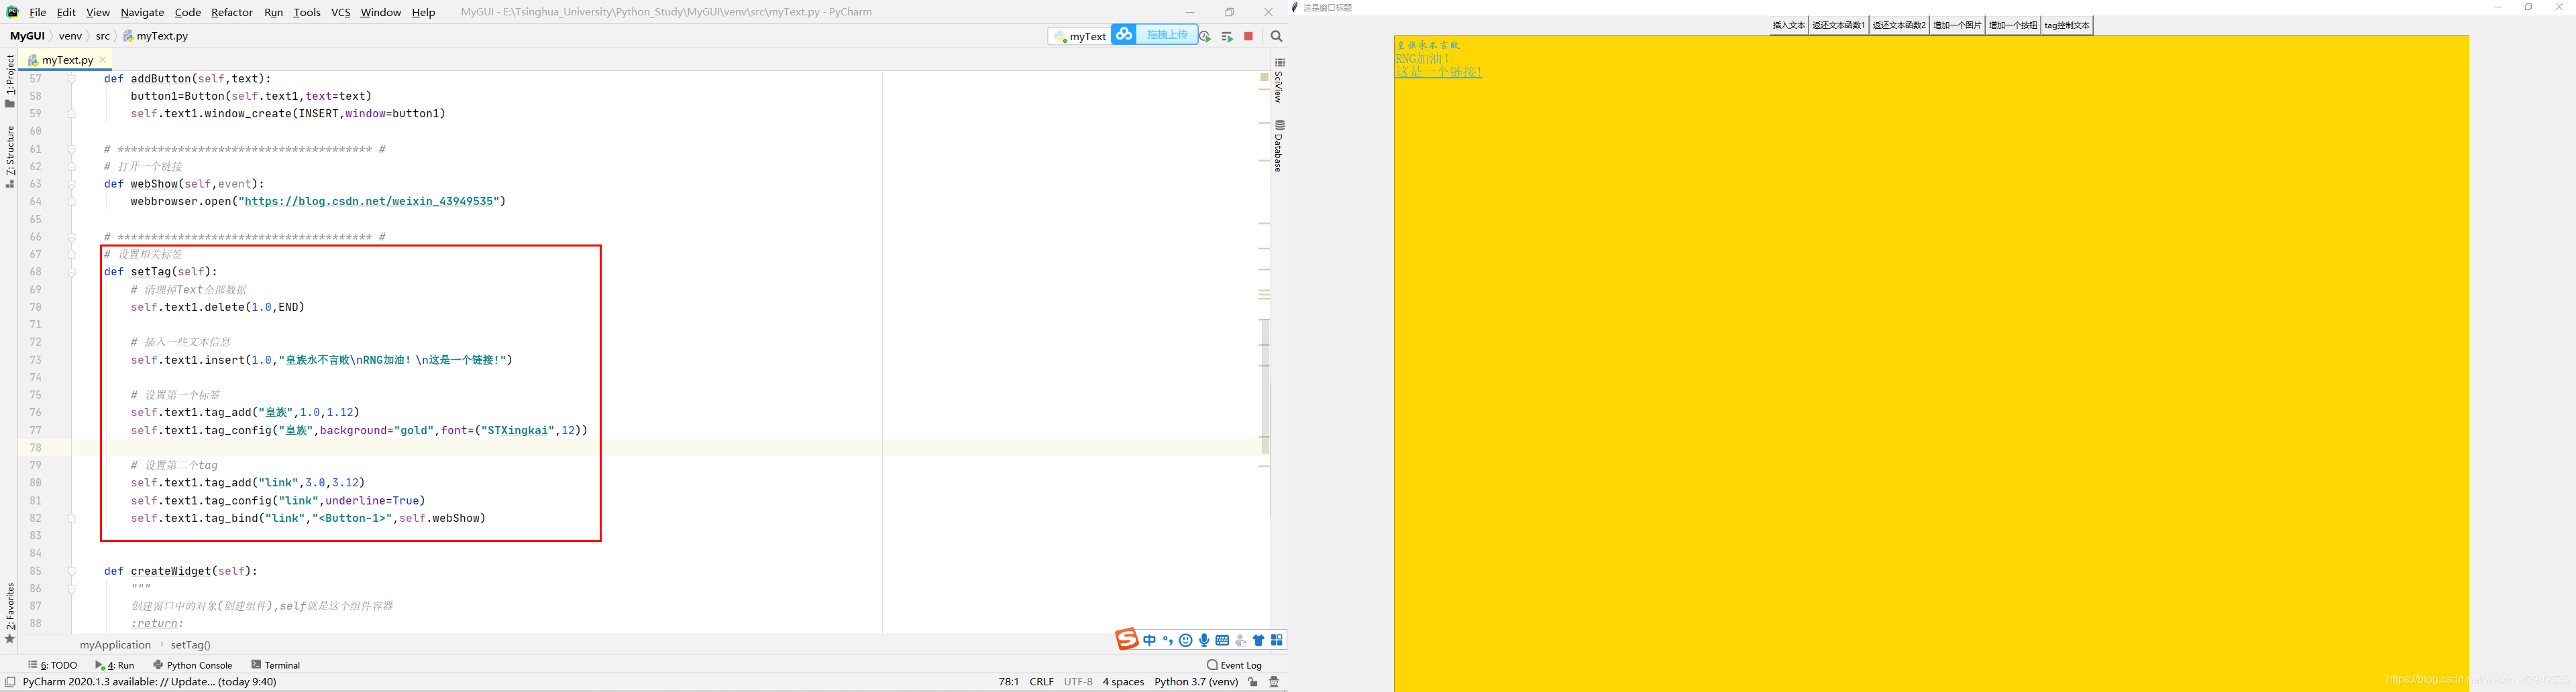Open the File menu in PyCharm
2576x692 pixels.
tap(38, 12)
